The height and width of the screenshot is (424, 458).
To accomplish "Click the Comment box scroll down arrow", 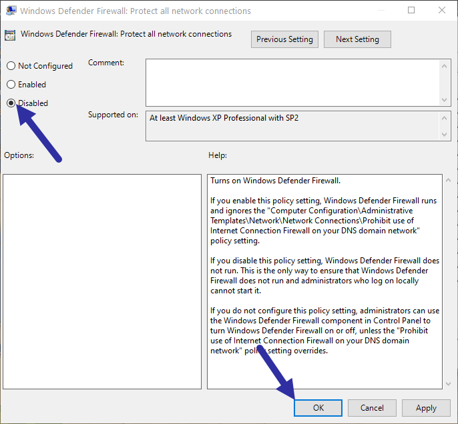I will pos(444,100).
